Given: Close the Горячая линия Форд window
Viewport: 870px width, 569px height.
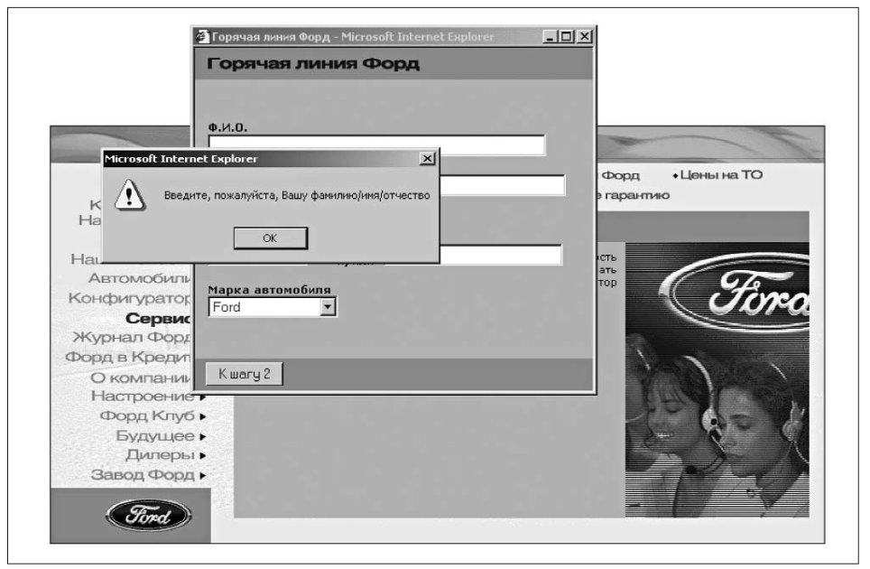Looking at the screenshot, I should pos(584,37).
